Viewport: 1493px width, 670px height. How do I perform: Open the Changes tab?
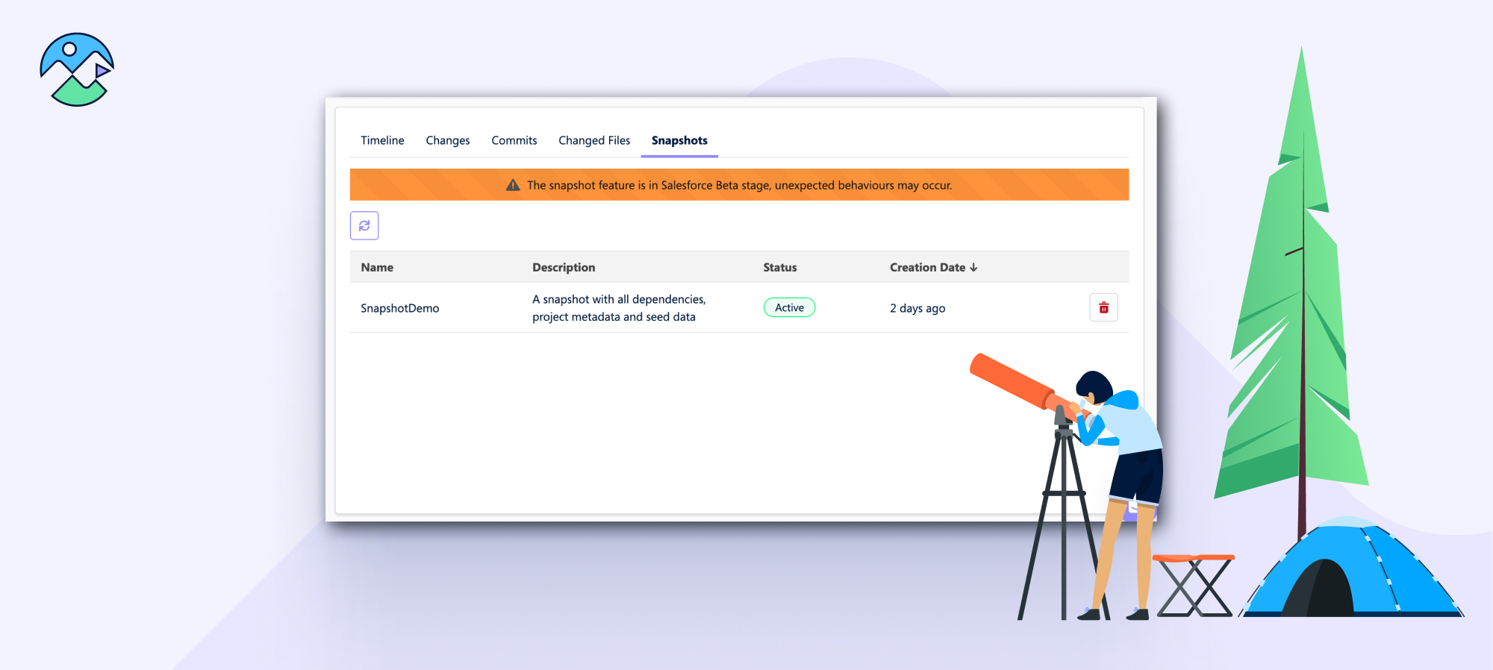click(448, 140)
